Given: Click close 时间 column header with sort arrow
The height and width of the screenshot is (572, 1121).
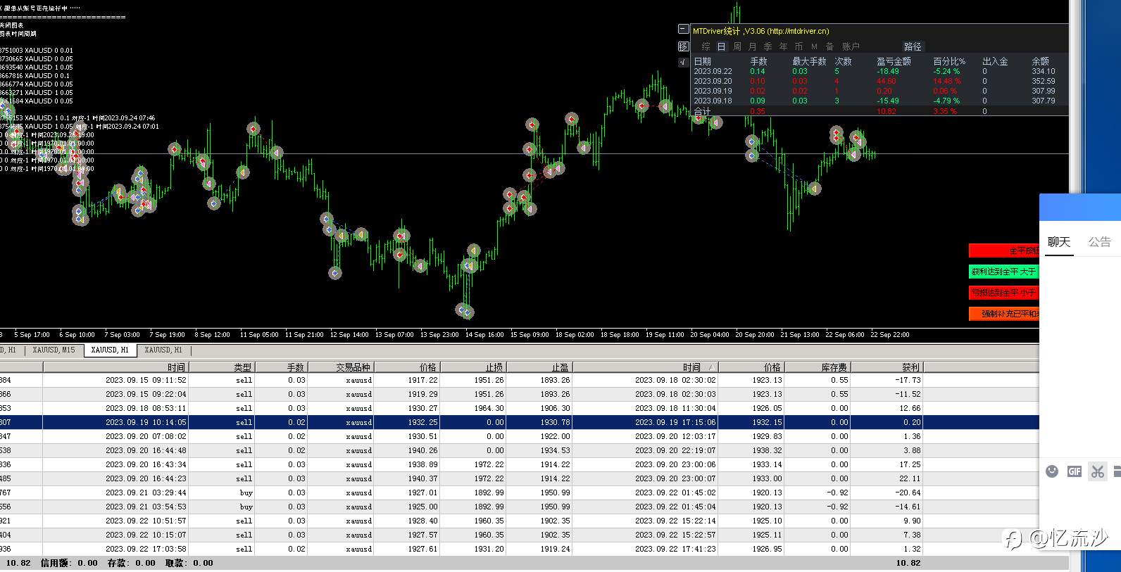Looking at the screenshot, I should pos(645,367).
